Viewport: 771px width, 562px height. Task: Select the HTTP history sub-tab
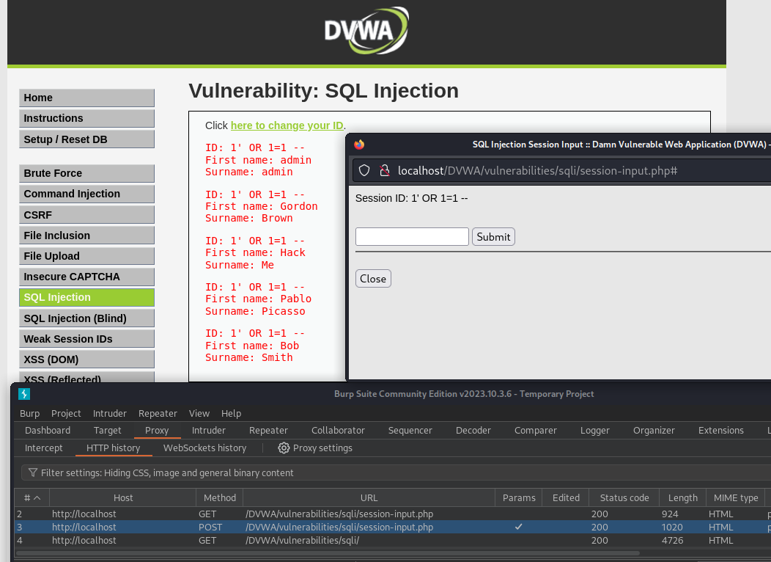[113, 448]
